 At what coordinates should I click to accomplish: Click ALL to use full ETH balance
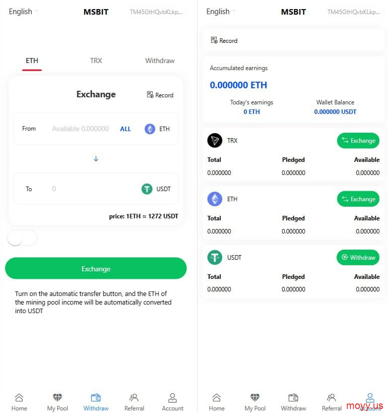coord(125,129)
